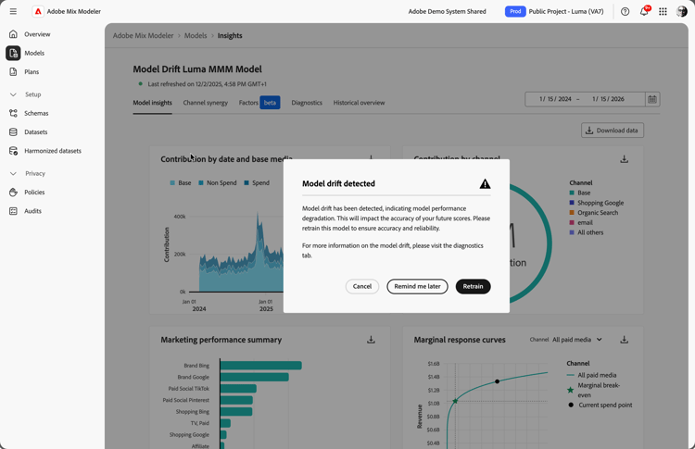Click the Plans sidebar icon
Screen dimensions: 695x449
(x=13, y=71)
